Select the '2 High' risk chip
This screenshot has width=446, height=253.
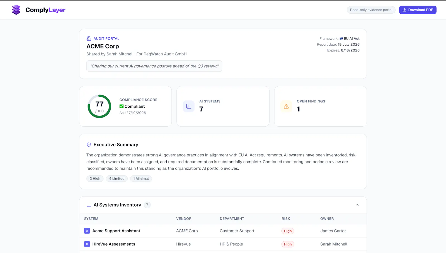click(95, 179)
